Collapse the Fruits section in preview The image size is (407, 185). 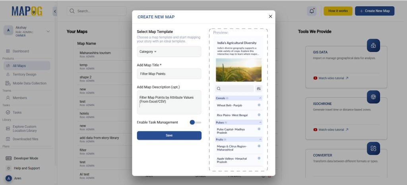click(260, 139)
